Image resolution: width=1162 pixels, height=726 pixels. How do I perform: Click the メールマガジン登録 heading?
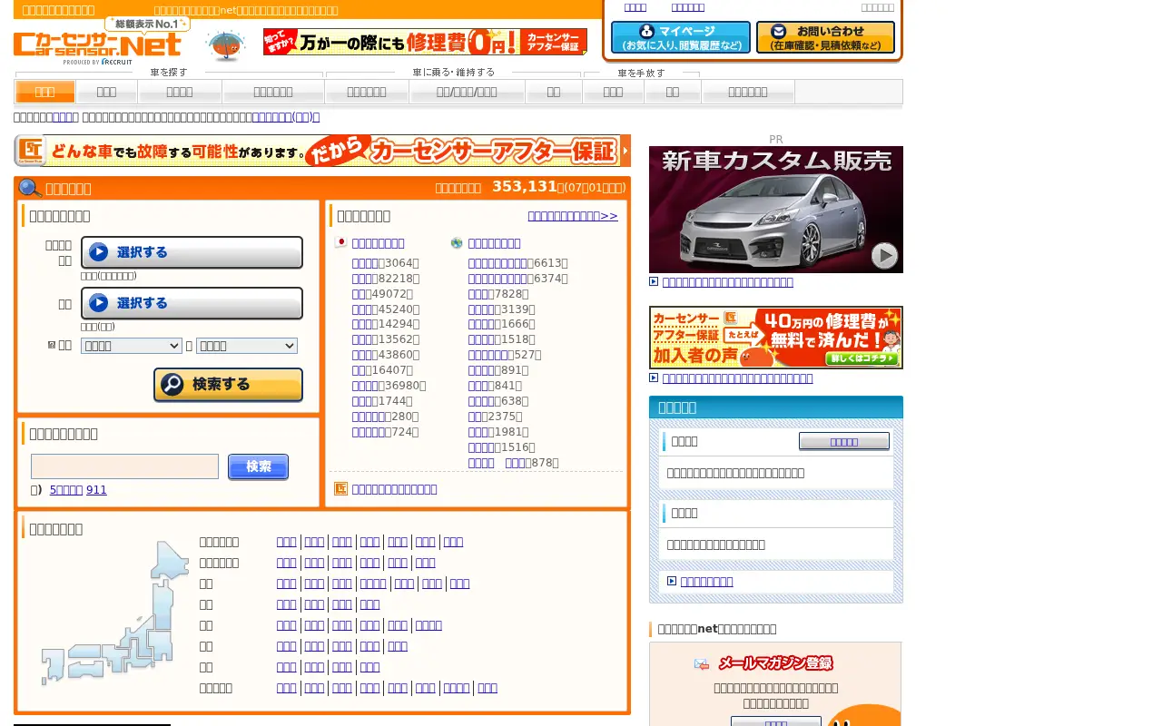coord(775,663)
